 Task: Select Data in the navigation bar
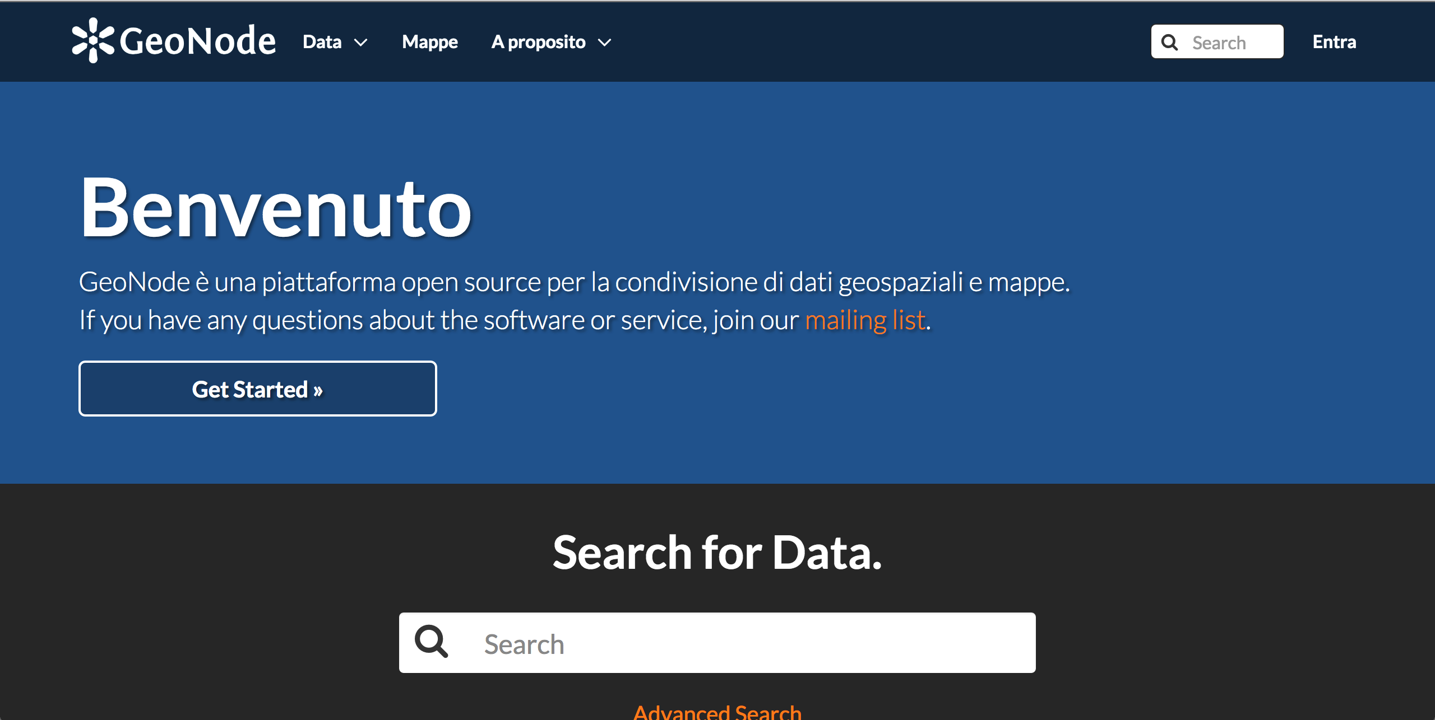[x=322, y=41]
